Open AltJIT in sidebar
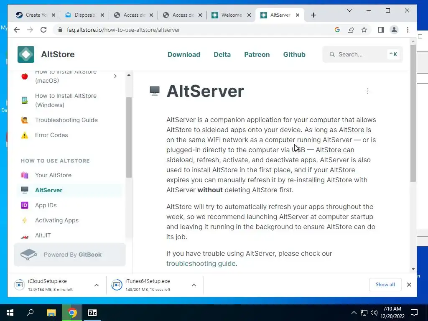The image size is (428, 321). [43, 235]
